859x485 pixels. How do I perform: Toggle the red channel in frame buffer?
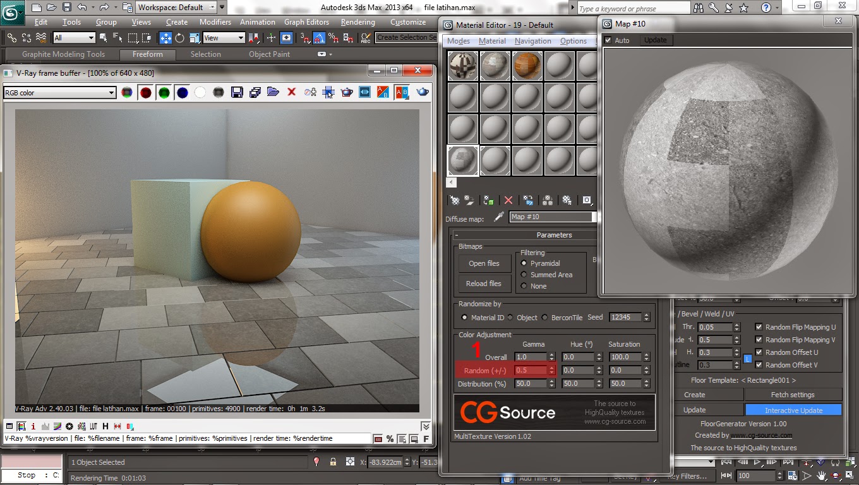146,93
